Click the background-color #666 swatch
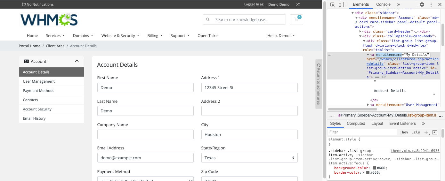 374,168
